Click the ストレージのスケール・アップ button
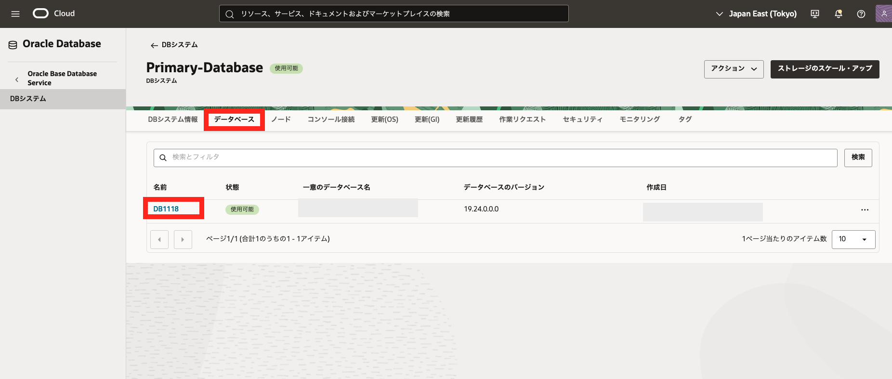This screenshot has width=892, height=379. pos(825,69)
